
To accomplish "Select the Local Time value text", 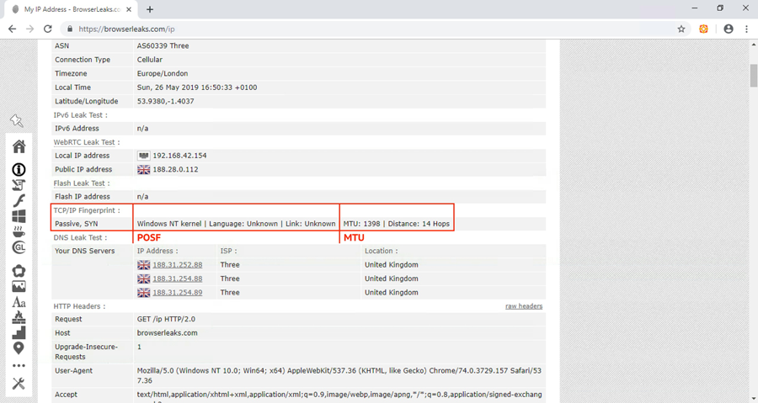I will click(x=197, y=87).
